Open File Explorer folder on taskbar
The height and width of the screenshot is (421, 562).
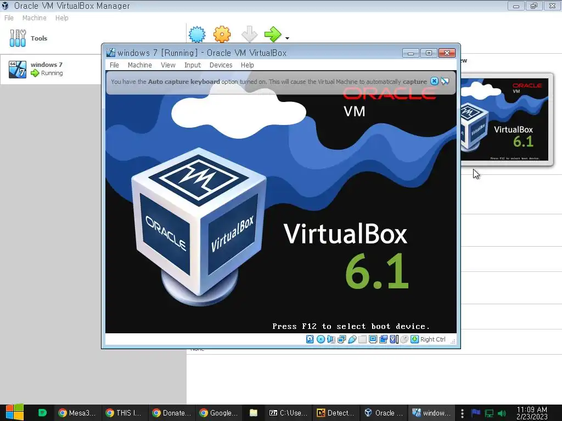pyautogui.click(x=254, y=413)
